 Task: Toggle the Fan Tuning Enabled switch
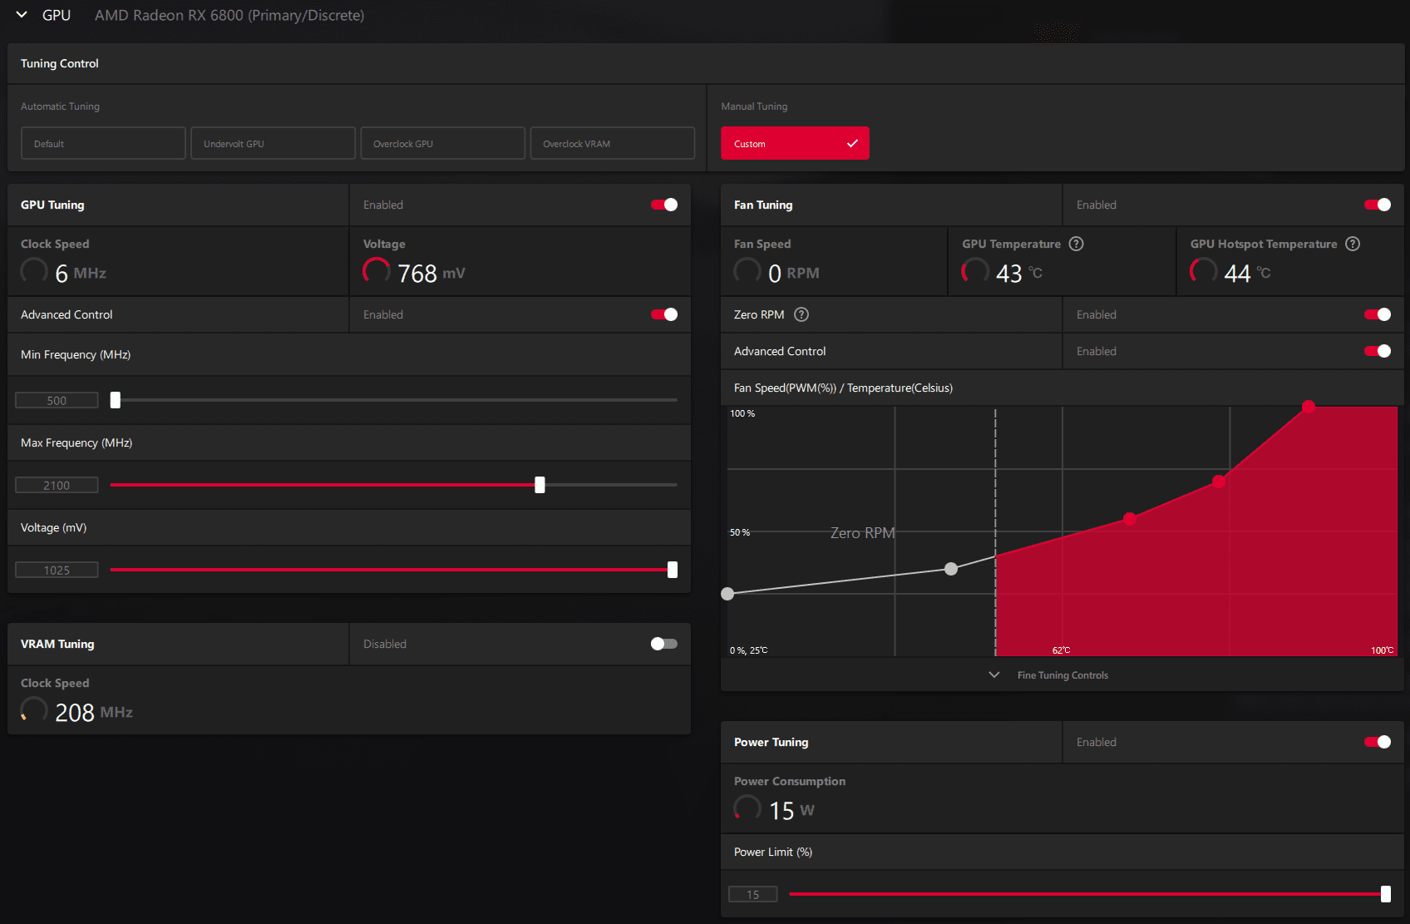[1378, 205]
